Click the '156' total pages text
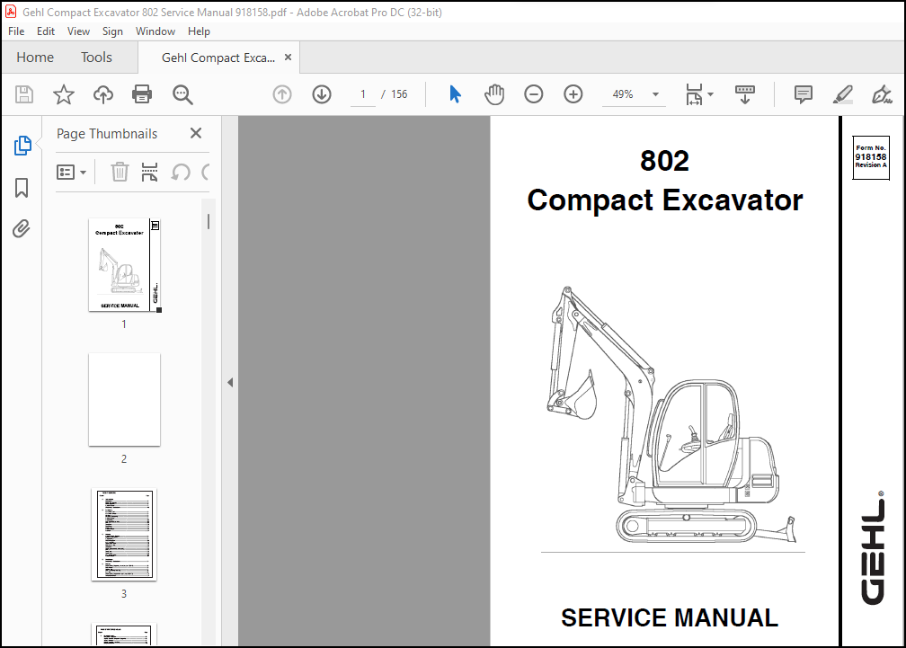This screenshot has width=906, height=648. (x=399, y=94)
